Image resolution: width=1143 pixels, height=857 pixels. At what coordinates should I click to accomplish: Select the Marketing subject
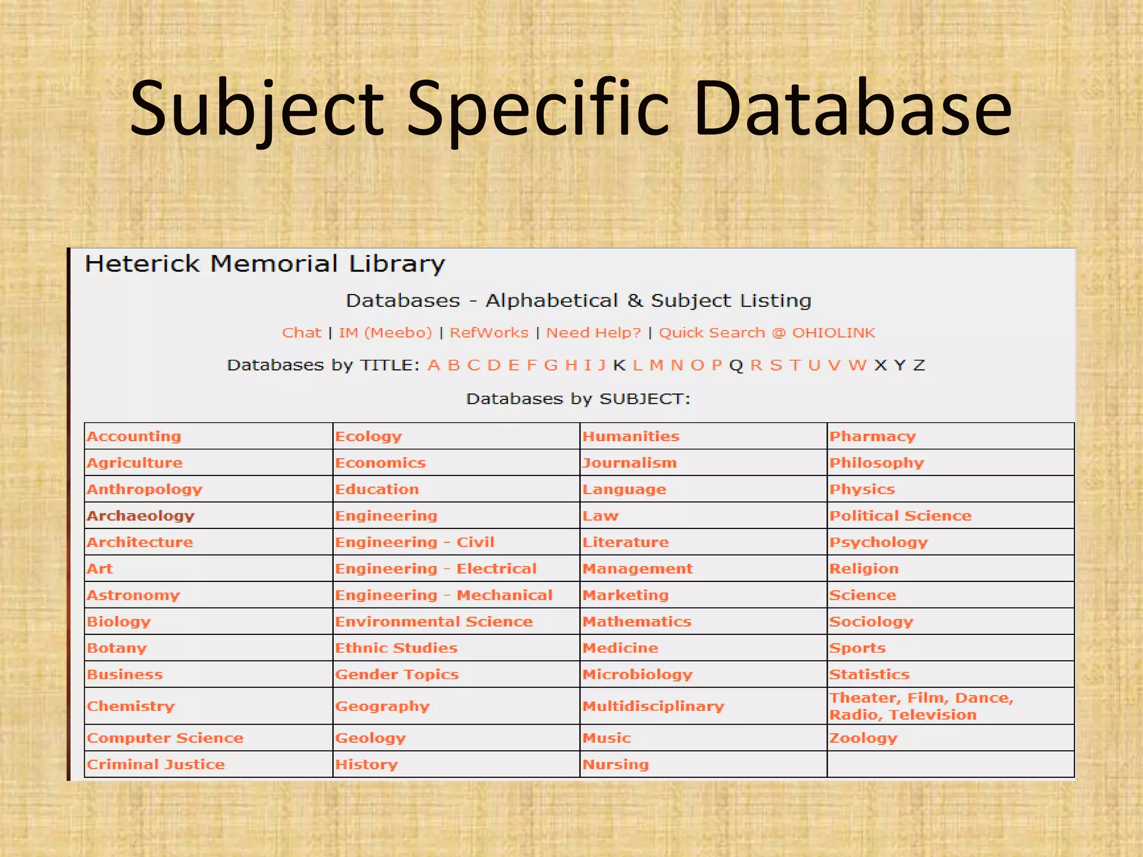(x=625, y=595)
